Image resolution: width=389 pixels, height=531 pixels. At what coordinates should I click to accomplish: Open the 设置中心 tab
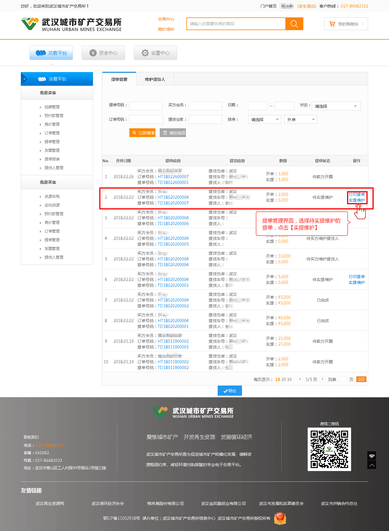tap(155, 53)
